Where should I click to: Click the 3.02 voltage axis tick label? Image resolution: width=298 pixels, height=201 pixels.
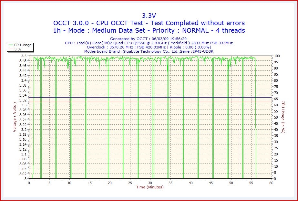23,174
